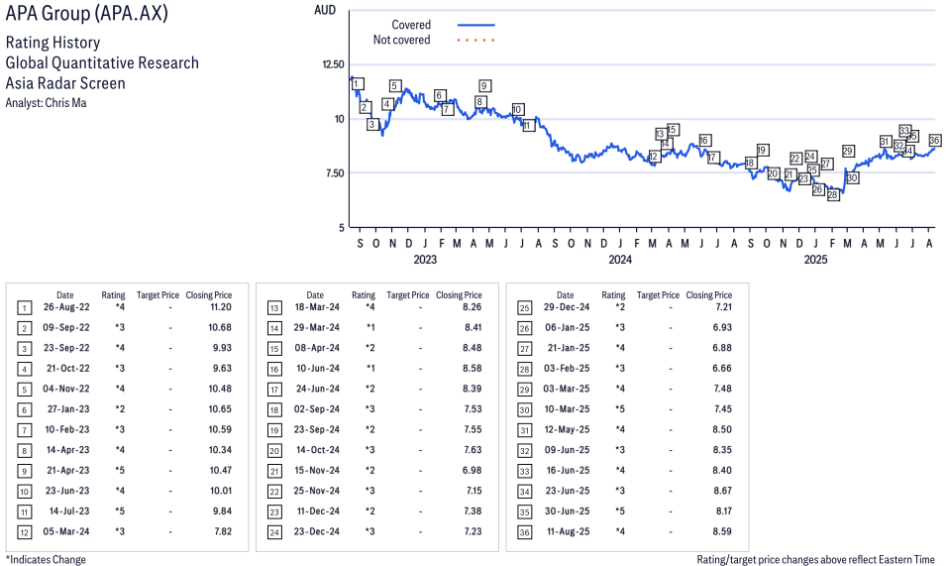Viewport: 946px width, 566px height.
Task: Click the 2023 year label under the axis
Action: click(x=425, y=260)
